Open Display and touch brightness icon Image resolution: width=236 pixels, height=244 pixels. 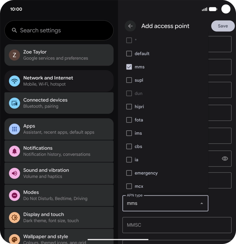click(15, 217)
